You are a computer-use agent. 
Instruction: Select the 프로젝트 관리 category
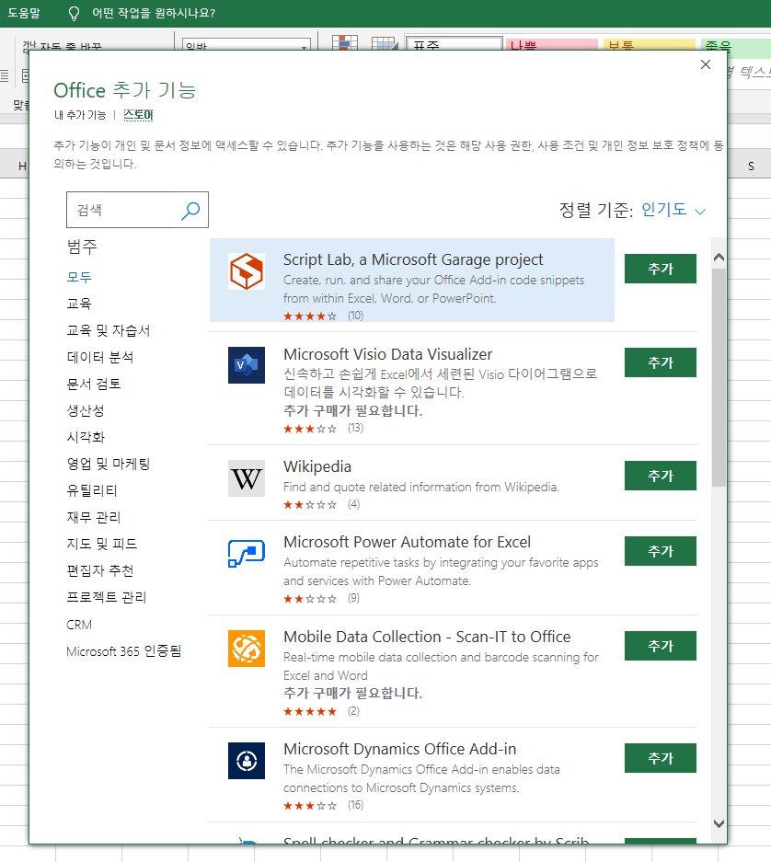click(107, 597)
